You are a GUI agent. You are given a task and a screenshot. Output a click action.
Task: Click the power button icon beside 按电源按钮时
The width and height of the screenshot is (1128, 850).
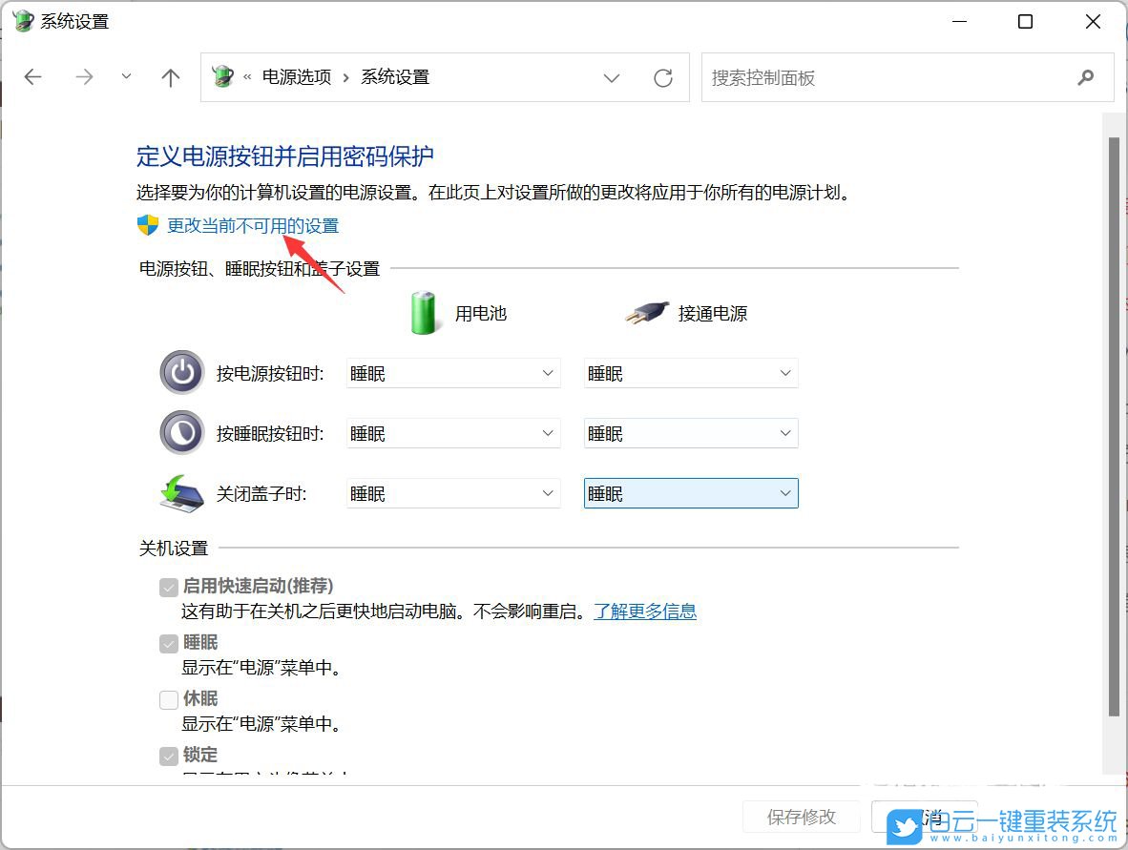click(181, 373)
